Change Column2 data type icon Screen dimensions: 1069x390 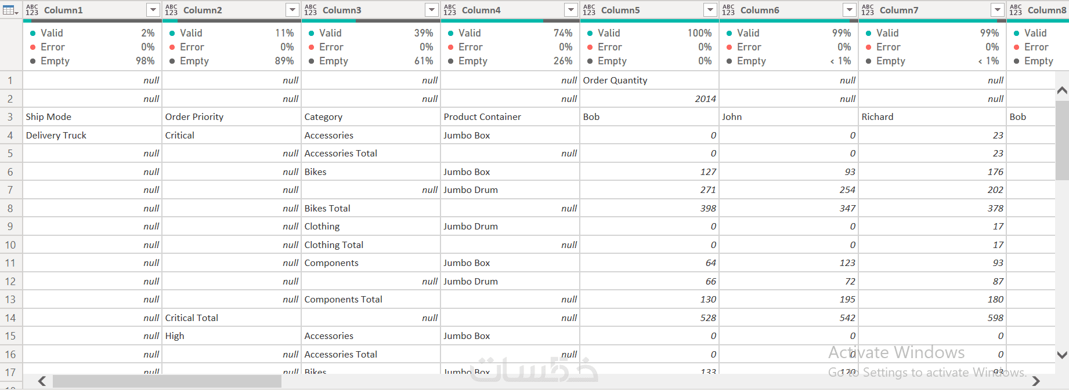(x=171, y=10)
